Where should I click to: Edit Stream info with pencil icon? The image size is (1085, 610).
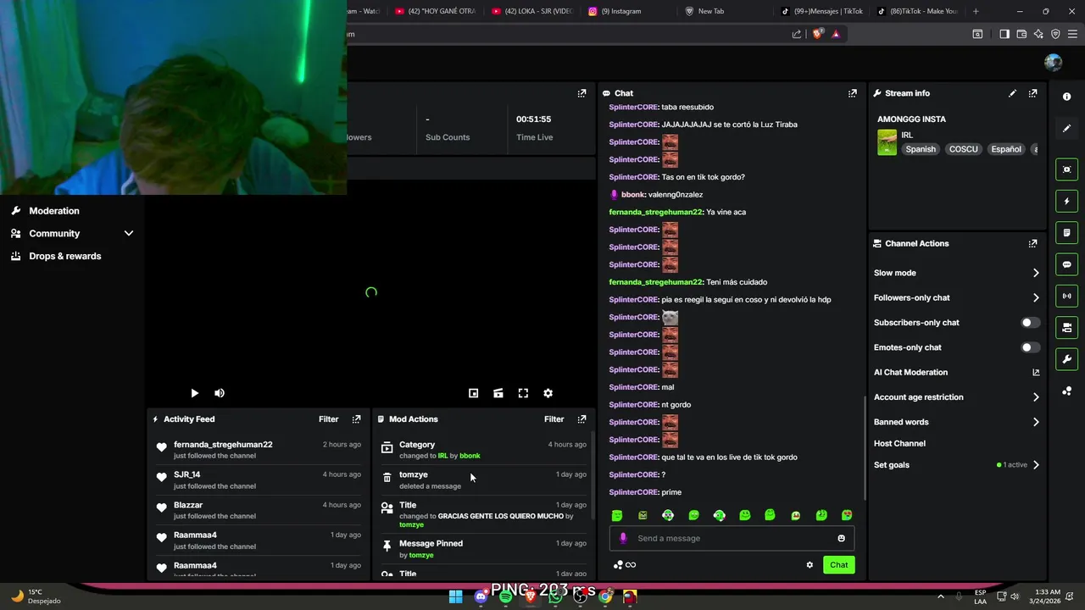[1012, 93]
